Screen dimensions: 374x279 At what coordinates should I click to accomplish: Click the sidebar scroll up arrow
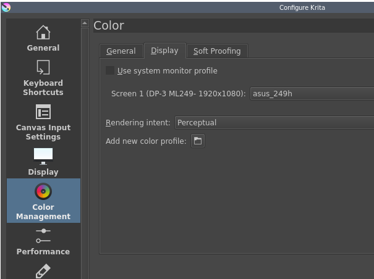(85, 23)
